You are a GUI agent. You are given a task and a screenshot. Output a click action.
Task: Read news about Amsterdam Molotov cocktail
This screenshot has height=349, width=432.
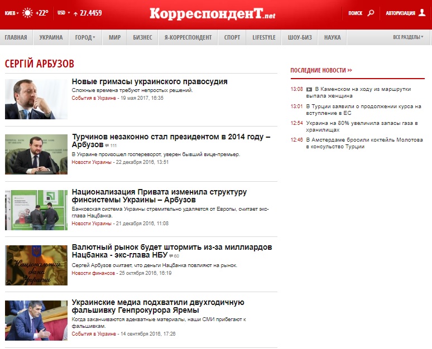pos(364,143)
